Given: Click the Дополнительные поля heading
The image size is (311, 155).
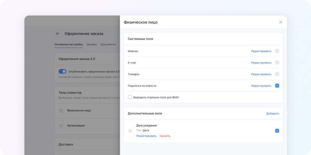Looking at the screenshot, I should pos(145,114).
